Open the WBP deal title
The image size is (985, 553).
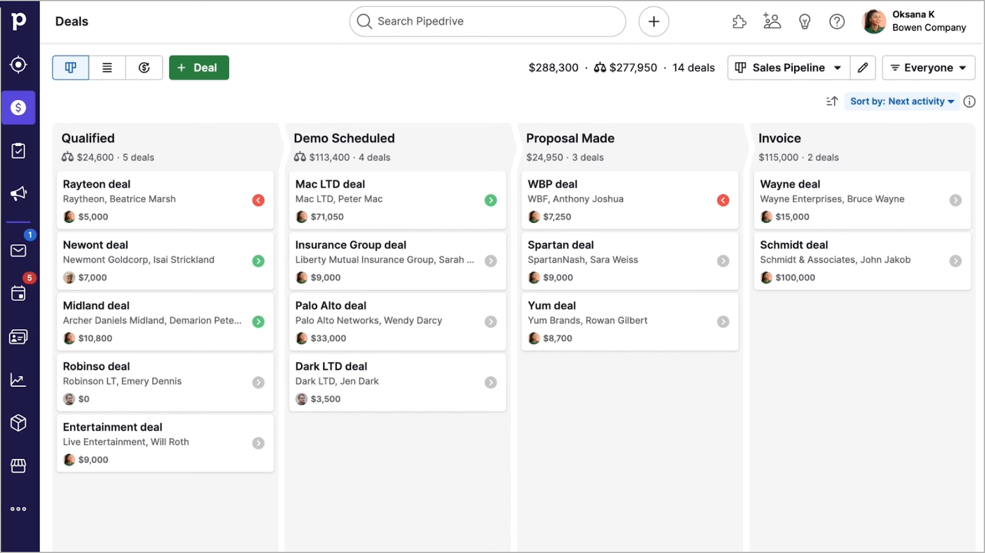point(552,184)
